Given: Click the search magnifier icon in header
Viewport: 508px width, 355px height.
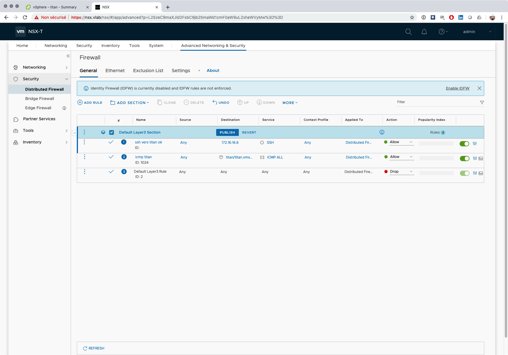Looking at the screenshot, I should (x=408, y=32).
